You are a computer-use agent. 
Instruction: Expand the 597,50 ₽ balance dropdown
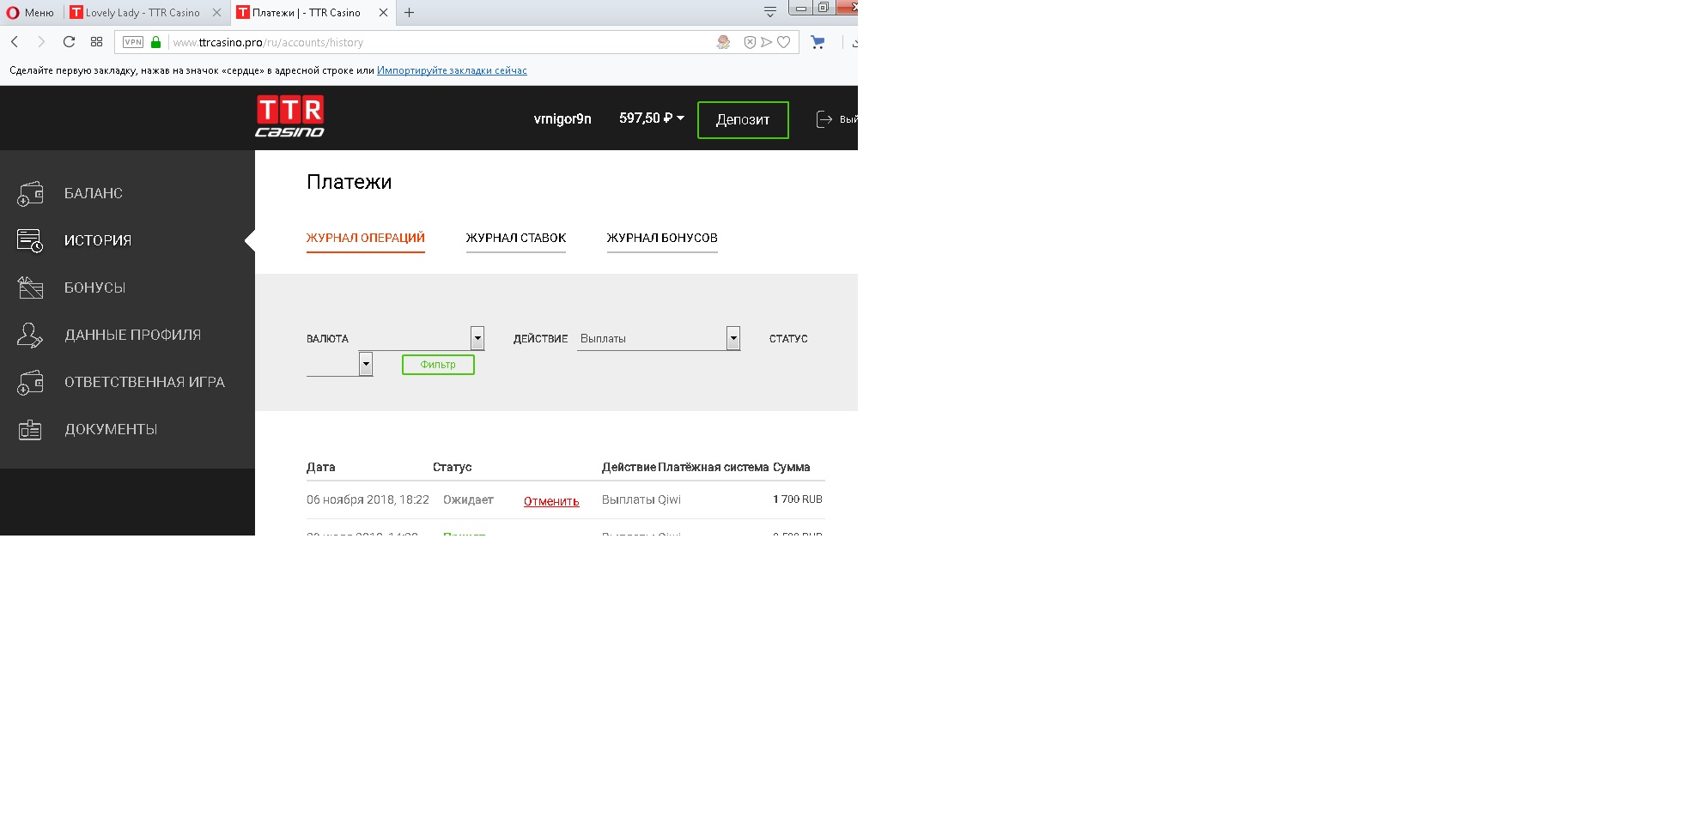tap(652, 118)
